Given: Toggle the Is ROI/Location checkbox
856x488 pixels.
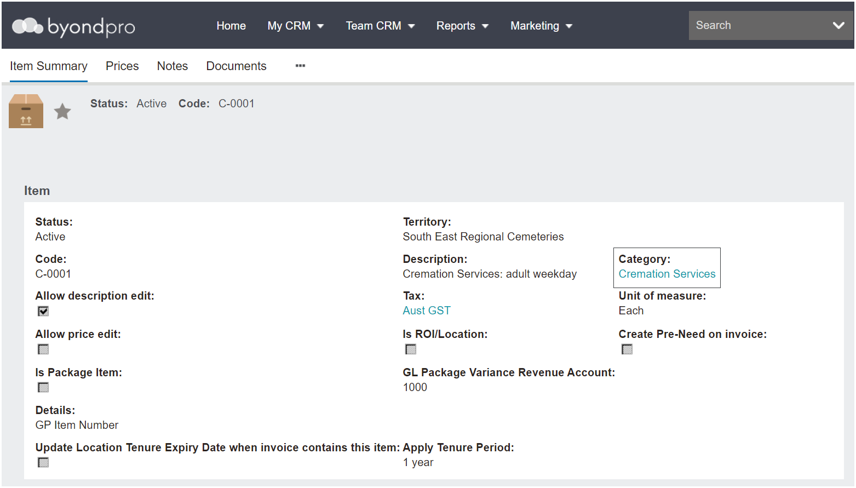Looking at the screenshot, I should [411, 349].
